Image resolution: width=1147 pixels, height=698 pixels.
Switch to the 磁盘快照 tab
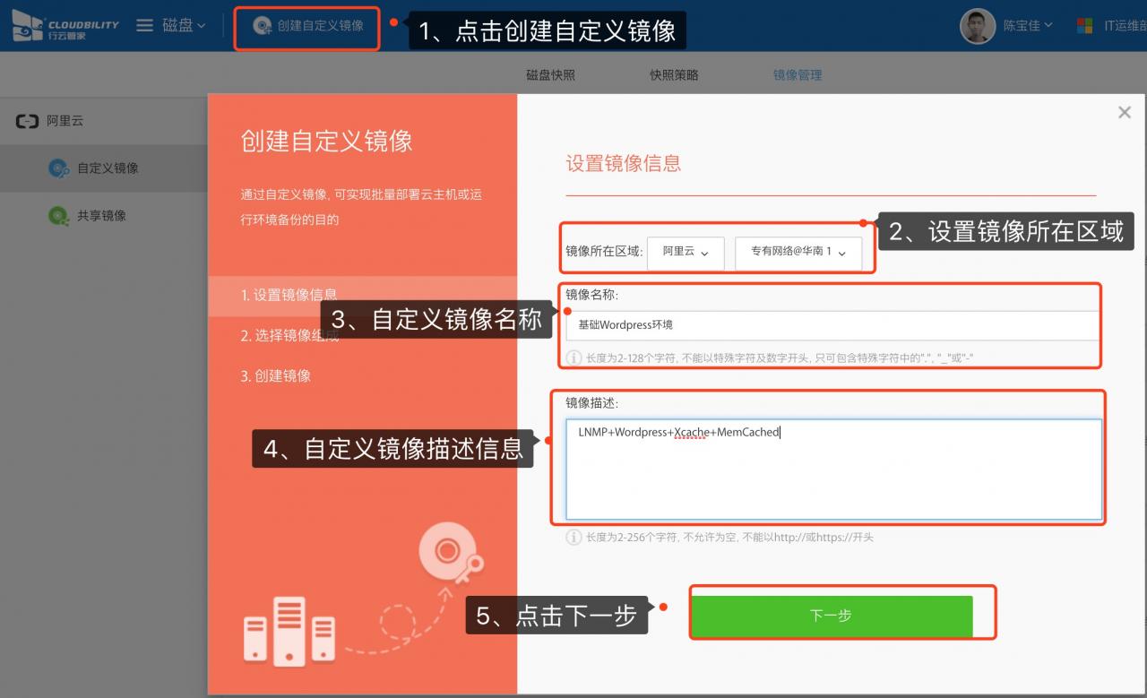click(550, 75)
